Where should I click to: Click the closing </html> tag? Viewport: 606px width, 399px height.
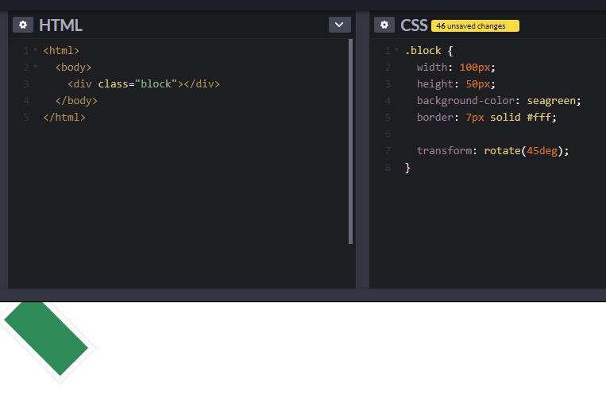[64, 117]
